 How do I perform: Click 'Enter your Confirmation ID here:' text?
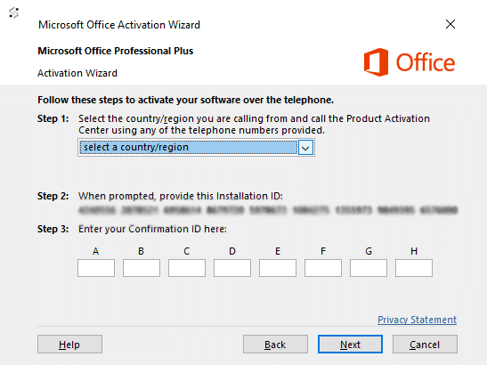point(152,229)
